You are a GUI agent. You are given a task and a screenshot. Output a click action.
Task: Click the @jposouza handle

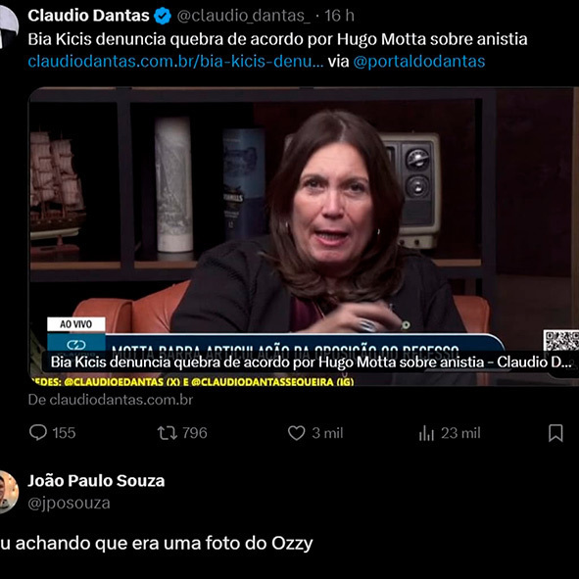[69, 504]
